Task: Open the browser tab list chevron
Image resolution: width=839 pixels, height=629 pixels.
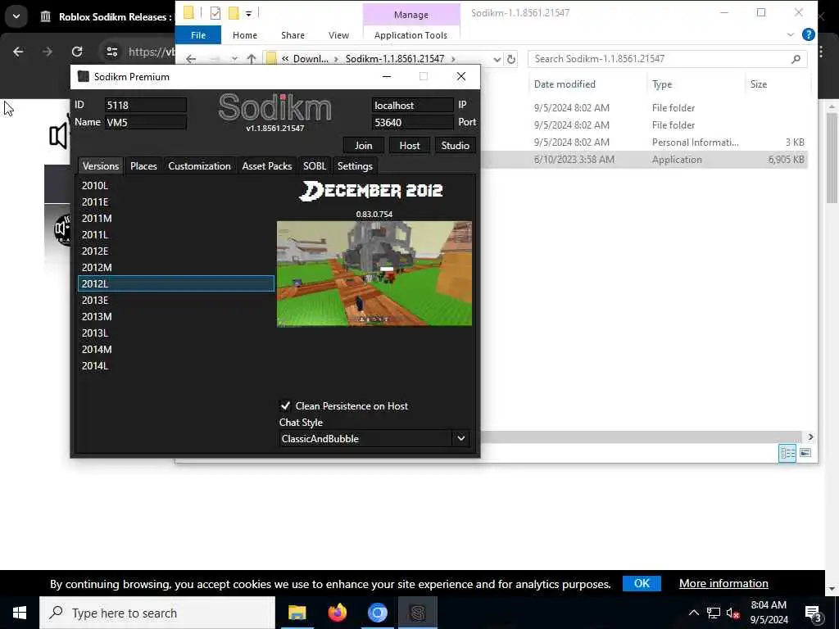Action: pos(16,16)
